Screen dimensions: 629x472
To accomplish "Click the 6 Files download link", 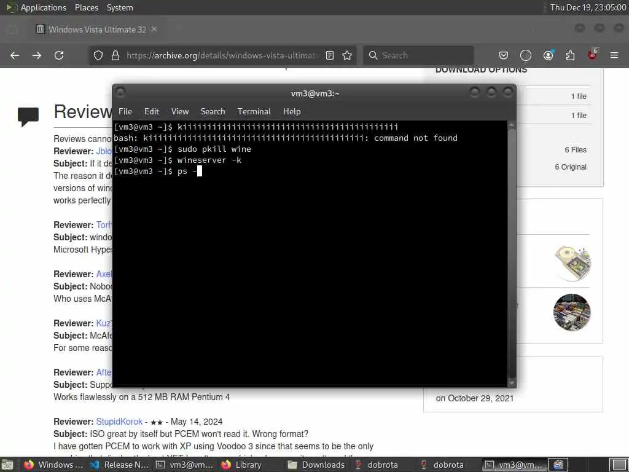I will [576, 150].
